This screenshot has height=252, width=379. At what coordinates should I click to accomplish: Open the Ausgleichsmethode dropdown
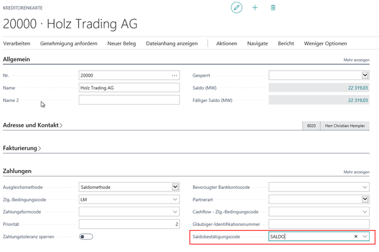pyautogui.click(x=175, y=187)
